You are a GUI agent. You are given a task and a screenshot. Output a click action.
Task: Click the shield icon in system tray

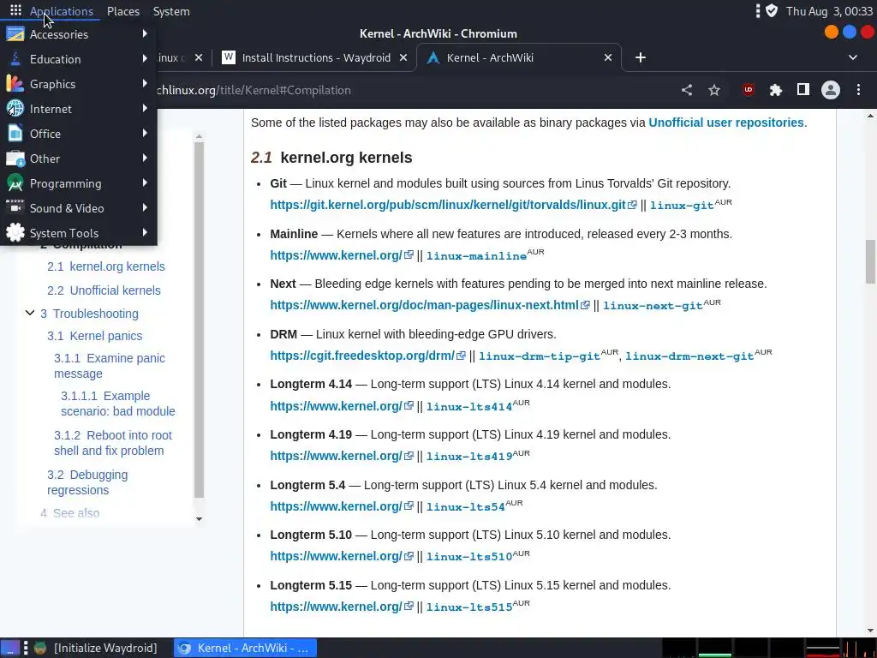[x=772, y=10]
